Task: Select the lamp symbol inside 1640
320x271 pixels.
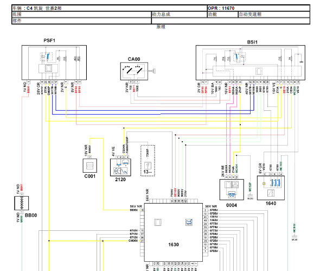Action: pos(264,184)
